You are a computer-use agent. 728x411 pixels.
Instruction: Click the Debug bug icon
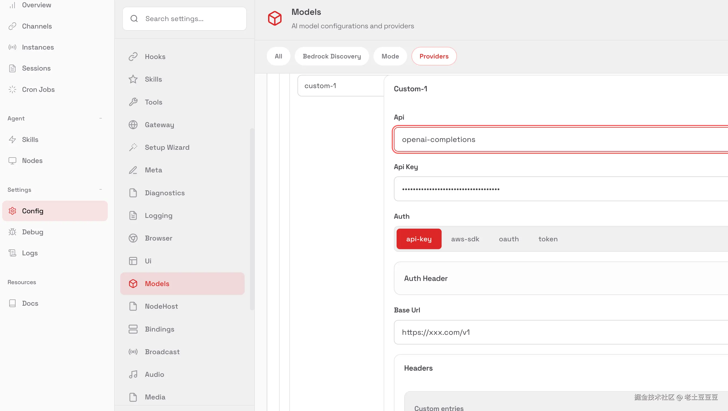[12, 232]
